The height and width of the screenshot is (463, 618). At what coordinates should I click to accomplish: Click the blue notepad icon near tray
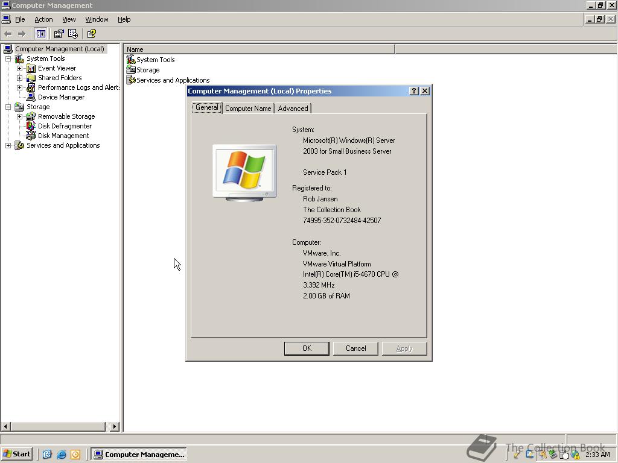coord(530,455)
